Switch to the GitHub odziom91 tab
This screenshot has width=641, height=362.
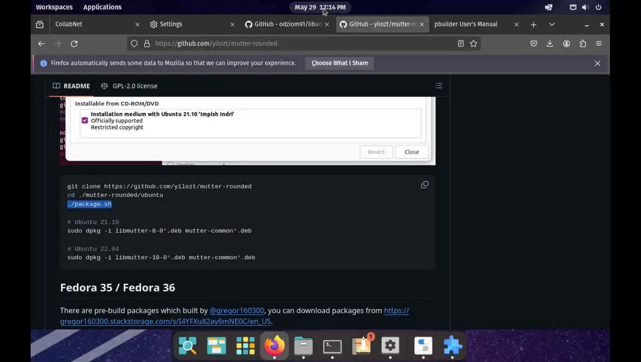287,25
